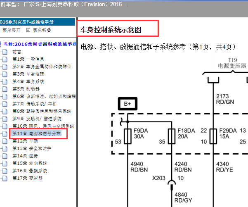The width and height of the screenshot is (248, 207).
Task: Select the root node 当前:2016款别克昂科威维修手册
Action: (40, 44)
